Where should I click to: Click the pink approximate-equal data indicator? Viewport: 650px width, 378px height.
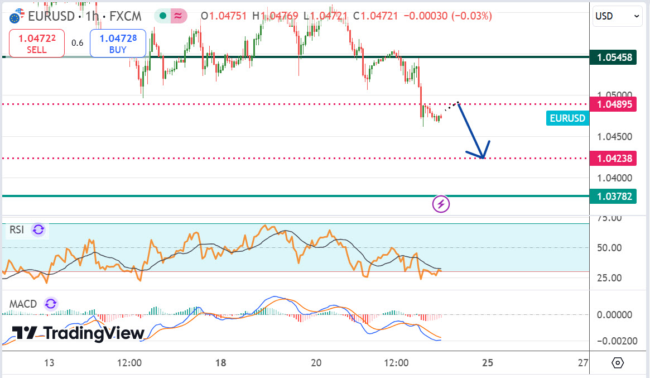click(x=179, y=16)
